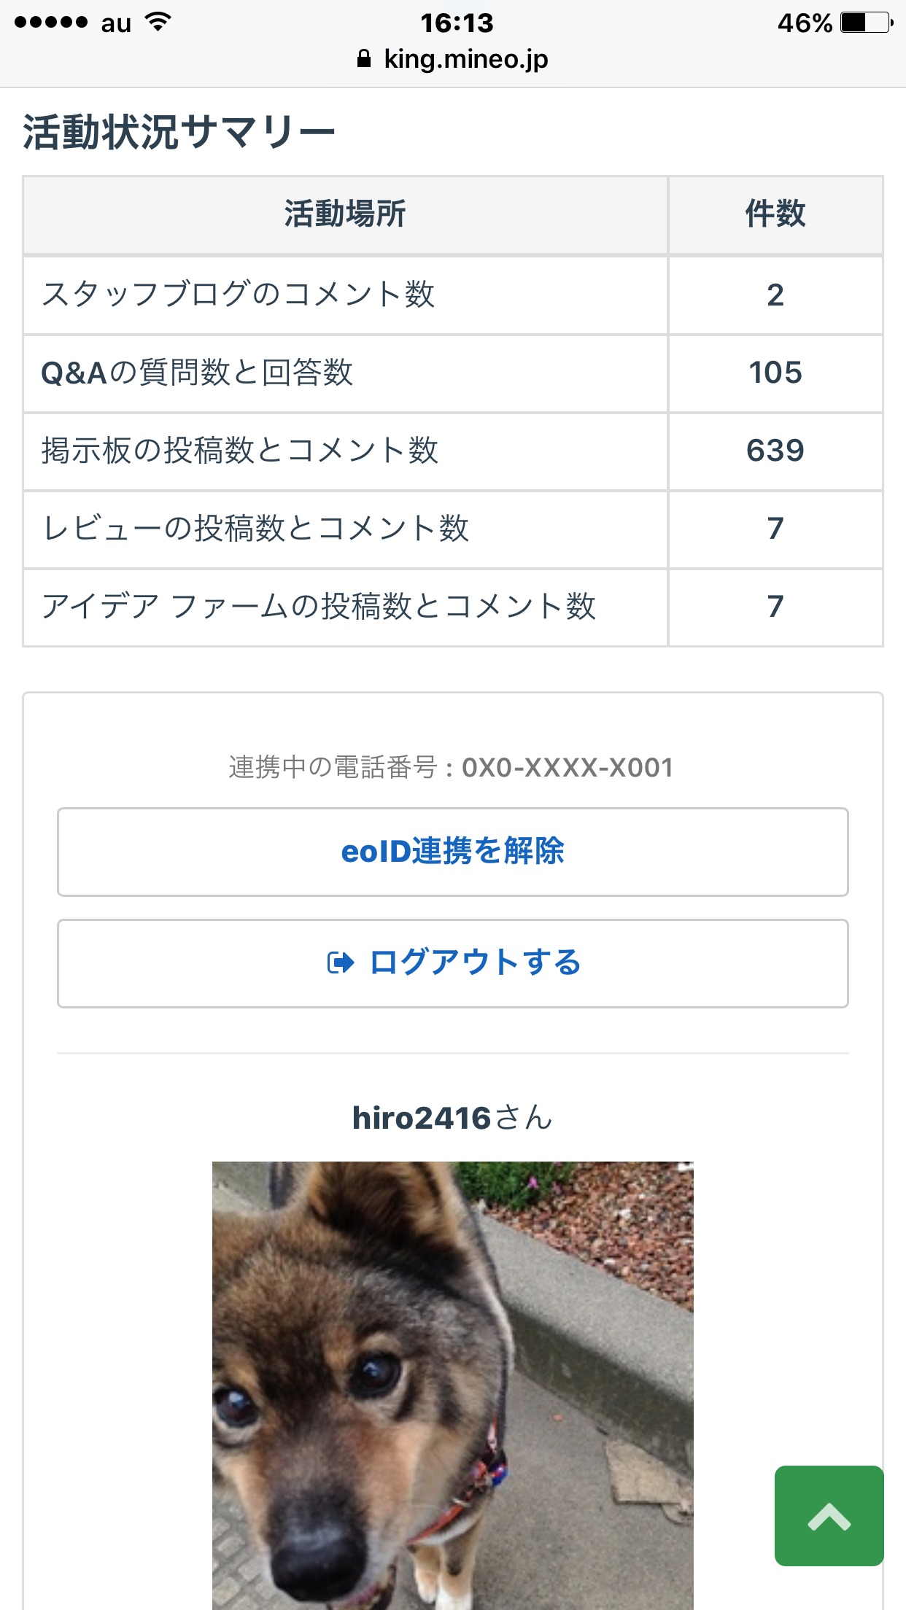The height and width of the screenshot is (1610, 906).
Task: Tap the battery icon in status bar
Action: point(866,23)
